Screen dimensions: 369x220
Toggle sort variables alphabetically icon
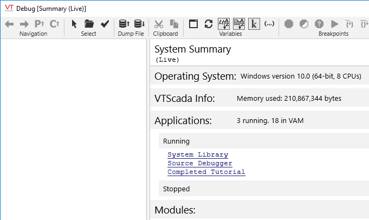click(239, 24)
